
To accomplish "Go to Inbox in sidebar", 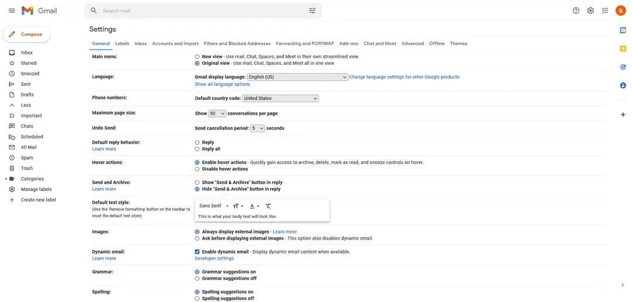I will [26, 53].
